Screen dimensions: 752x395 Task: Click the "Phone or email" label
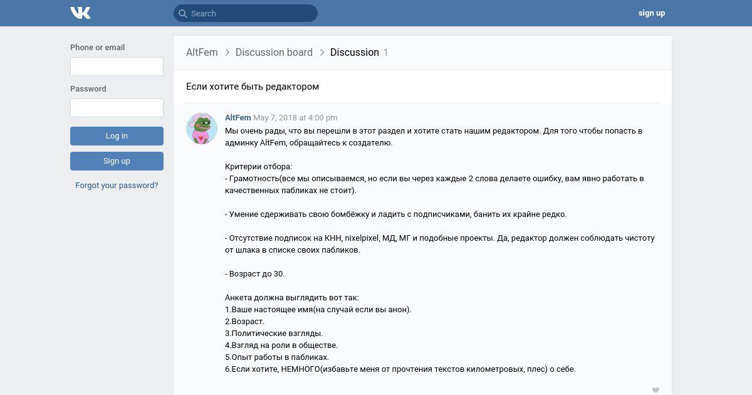pos(97,48)
